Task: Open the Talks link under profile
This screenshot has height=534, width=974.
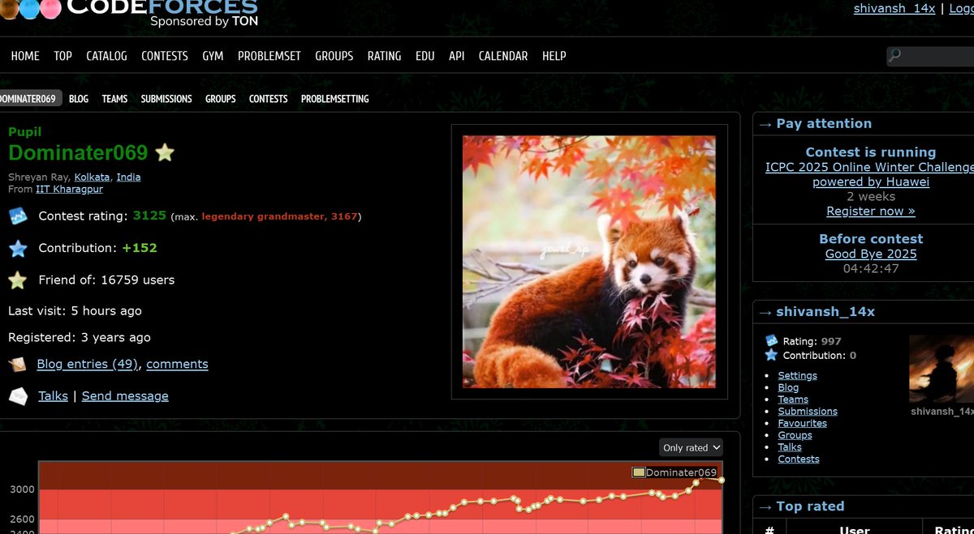Action: (x=53, y=395)
